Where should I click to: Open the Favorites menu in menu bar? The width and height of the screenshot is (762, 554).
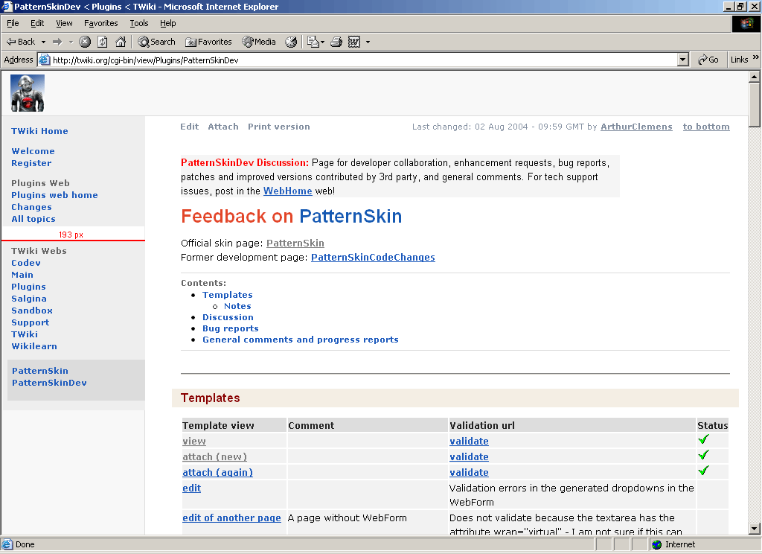click(100, 23)
